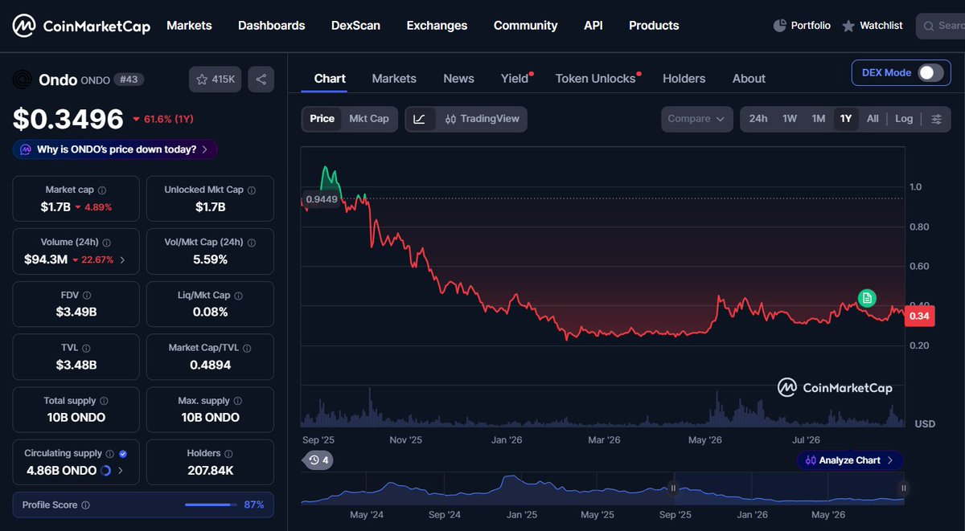Click Unlocked Mkt Cap info icon
The height and width of the screenshot is (531, 965).
[x=252, y=190]
